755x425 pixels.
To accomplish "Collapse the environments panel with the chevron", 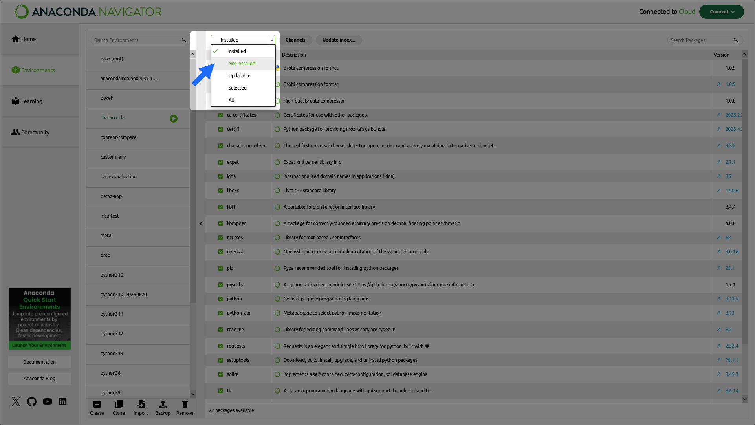I will 201,223.
